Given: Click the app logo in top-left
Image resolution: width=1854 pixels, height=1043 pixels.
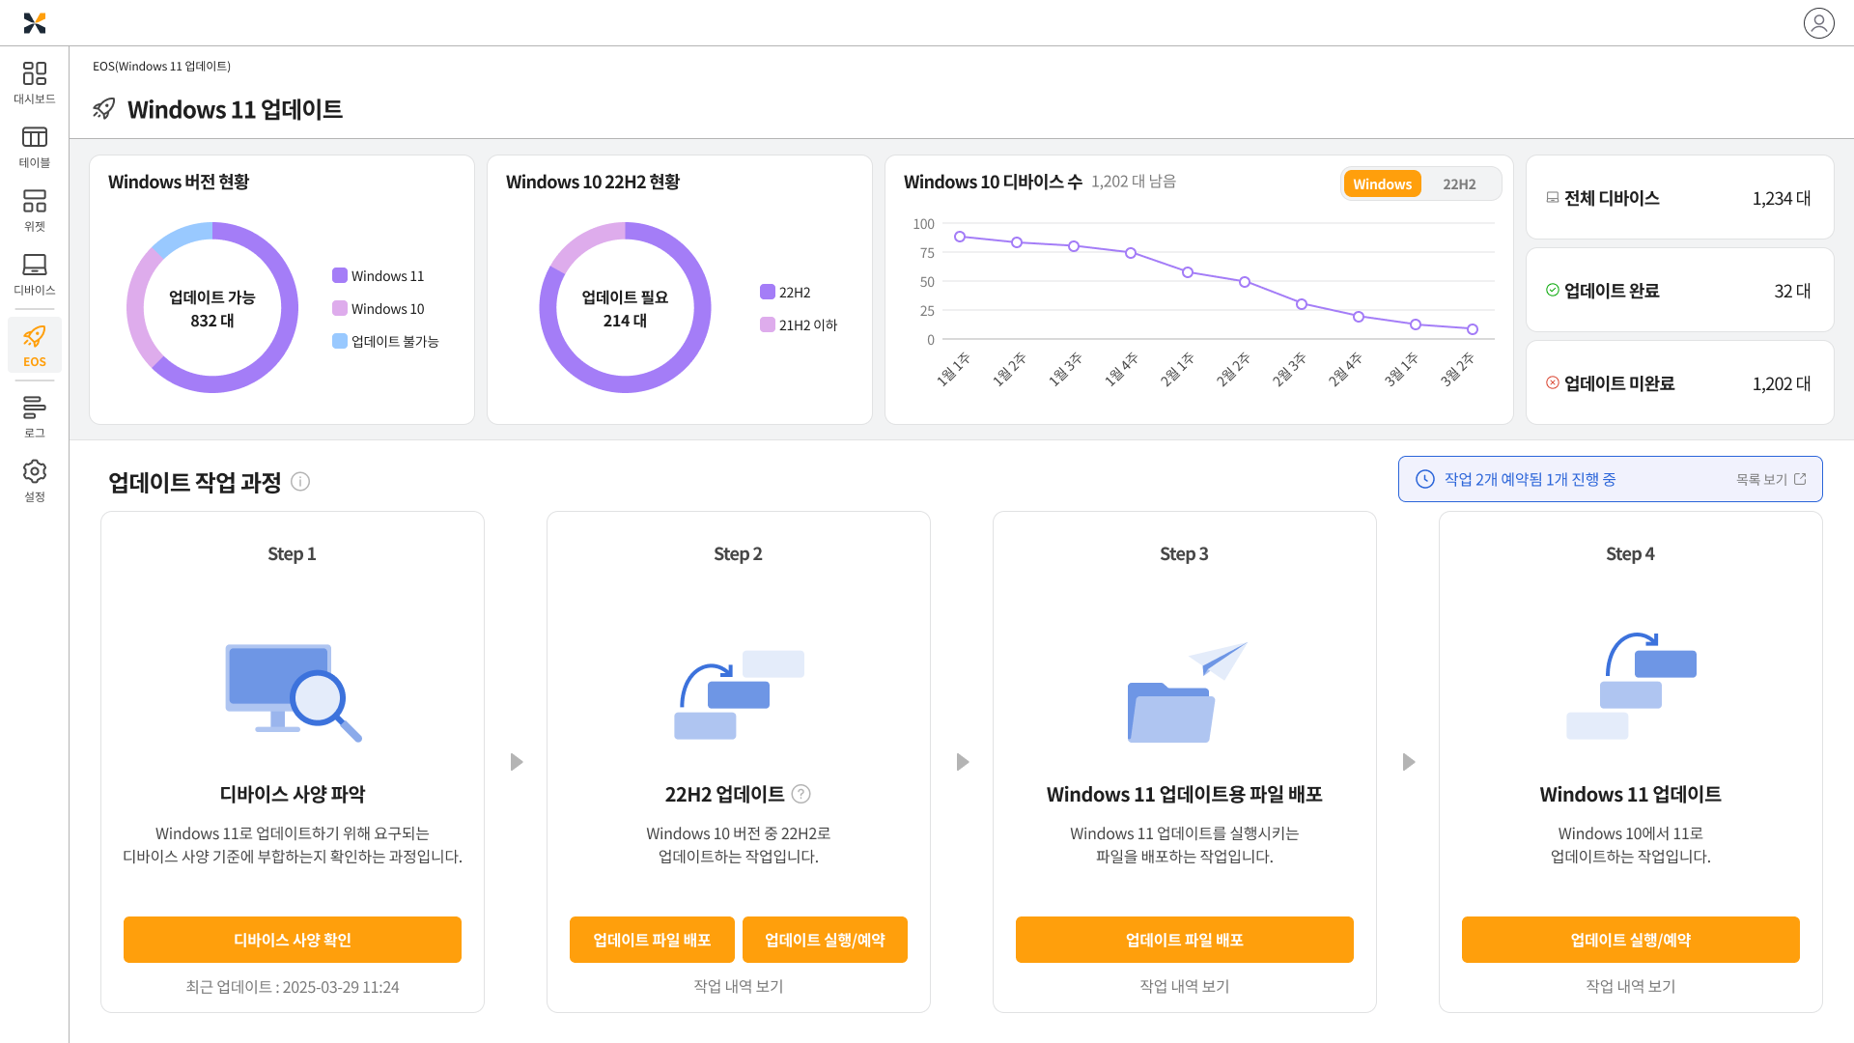Looking at the screenshot, I should 35,23.
